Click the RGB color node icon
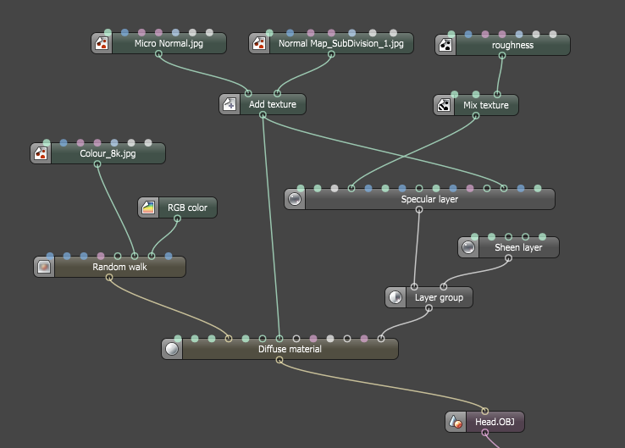Image resolution: width=625 pixels, height=448 pixels. coord(148,207)
